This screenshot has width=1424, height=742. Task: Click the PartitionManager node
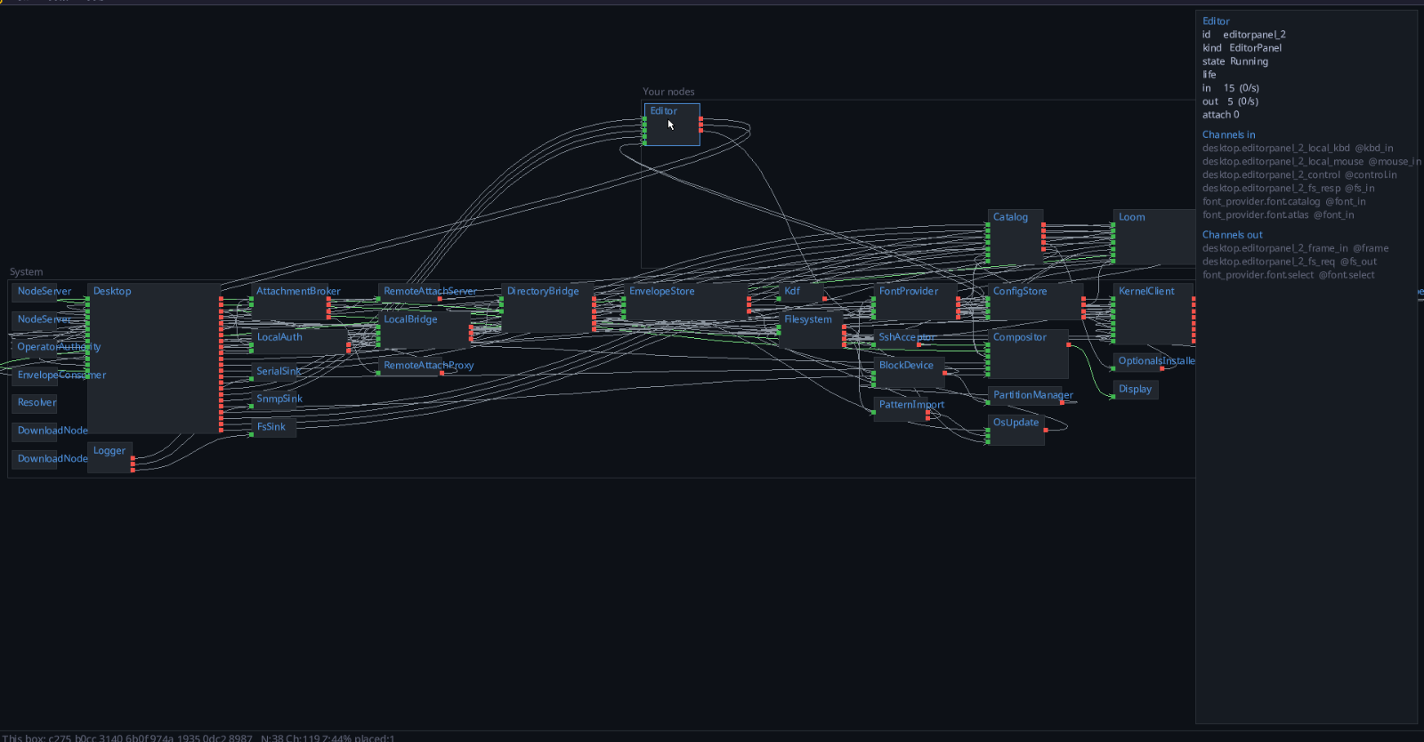(x=1024, y=395)
